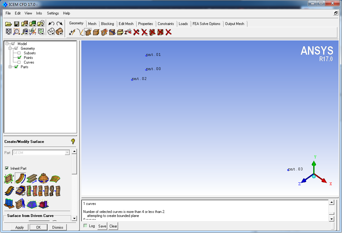Open help for Create/Modify Surface
This screenshot has height=233, width=342.
pos(73,142)
